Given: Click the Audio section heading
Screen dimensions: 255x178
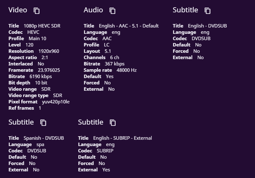Looking at the screenshot, I should click(93, 10).
